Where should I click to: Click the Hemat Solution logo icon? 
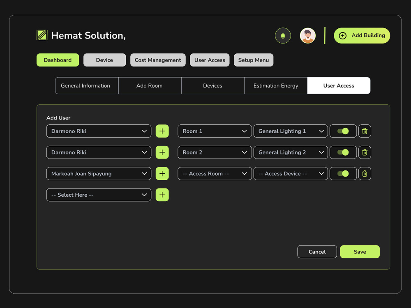(42, 35)
